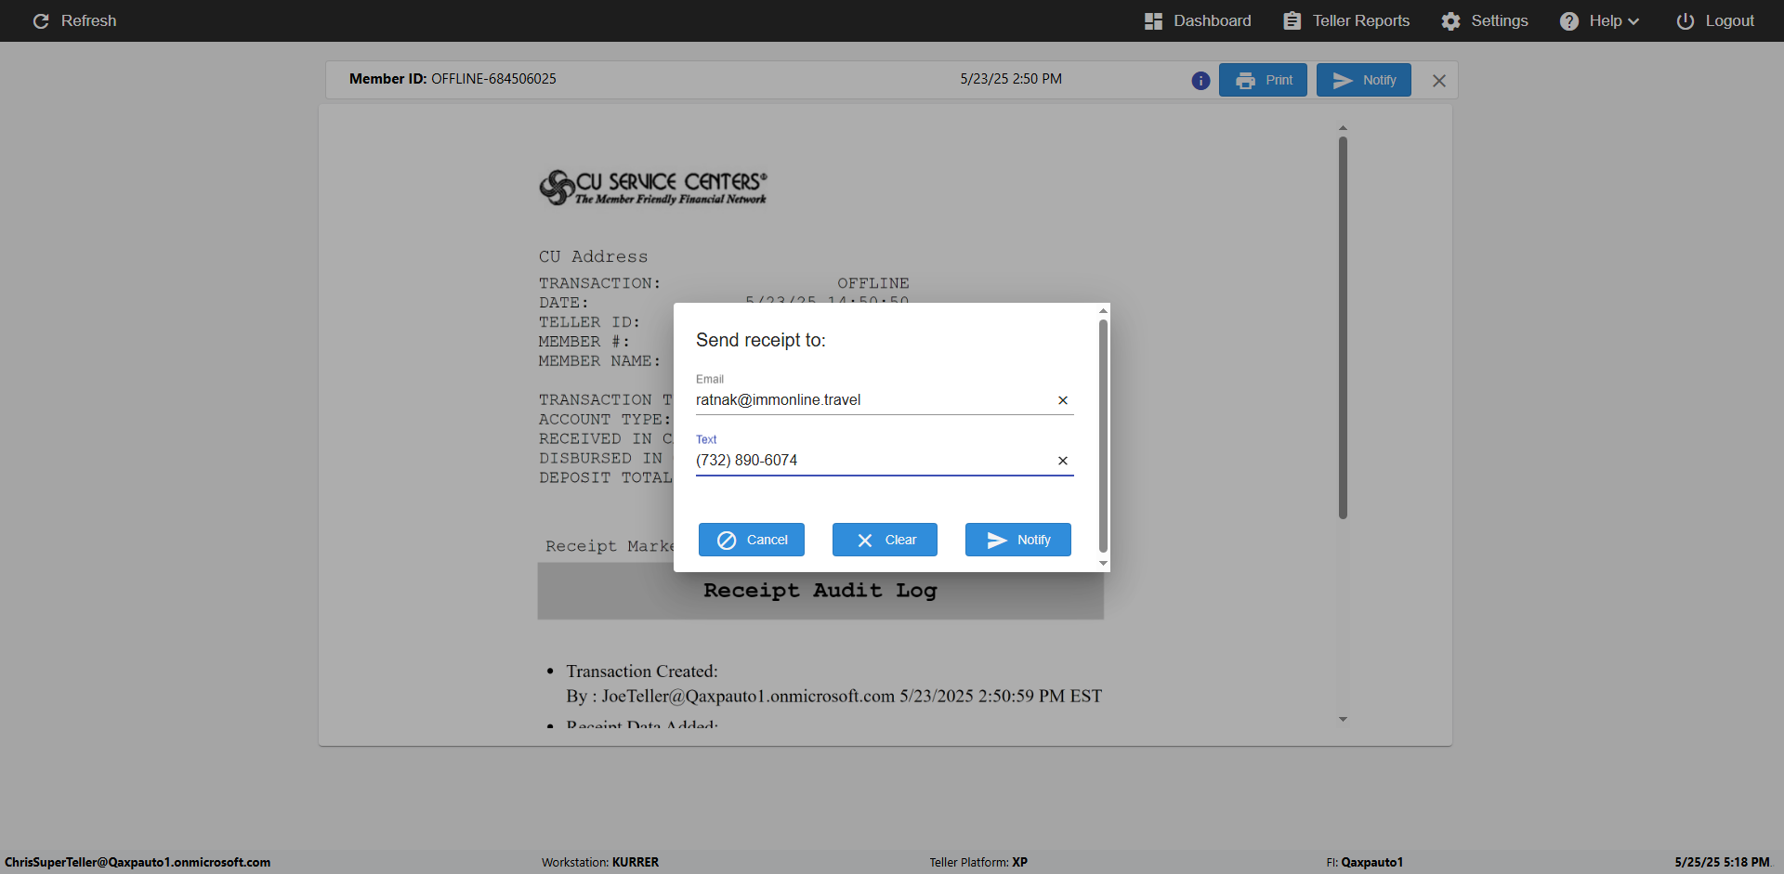Click the Transaction Created log entry
The image size is (1784, 874).
pos(642,672)
